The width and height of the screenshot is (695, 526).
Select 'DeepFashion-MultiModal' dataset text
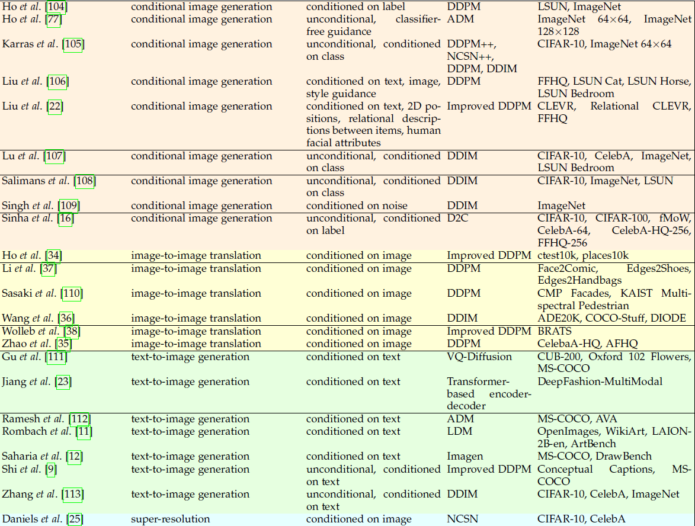pos(600,381)
